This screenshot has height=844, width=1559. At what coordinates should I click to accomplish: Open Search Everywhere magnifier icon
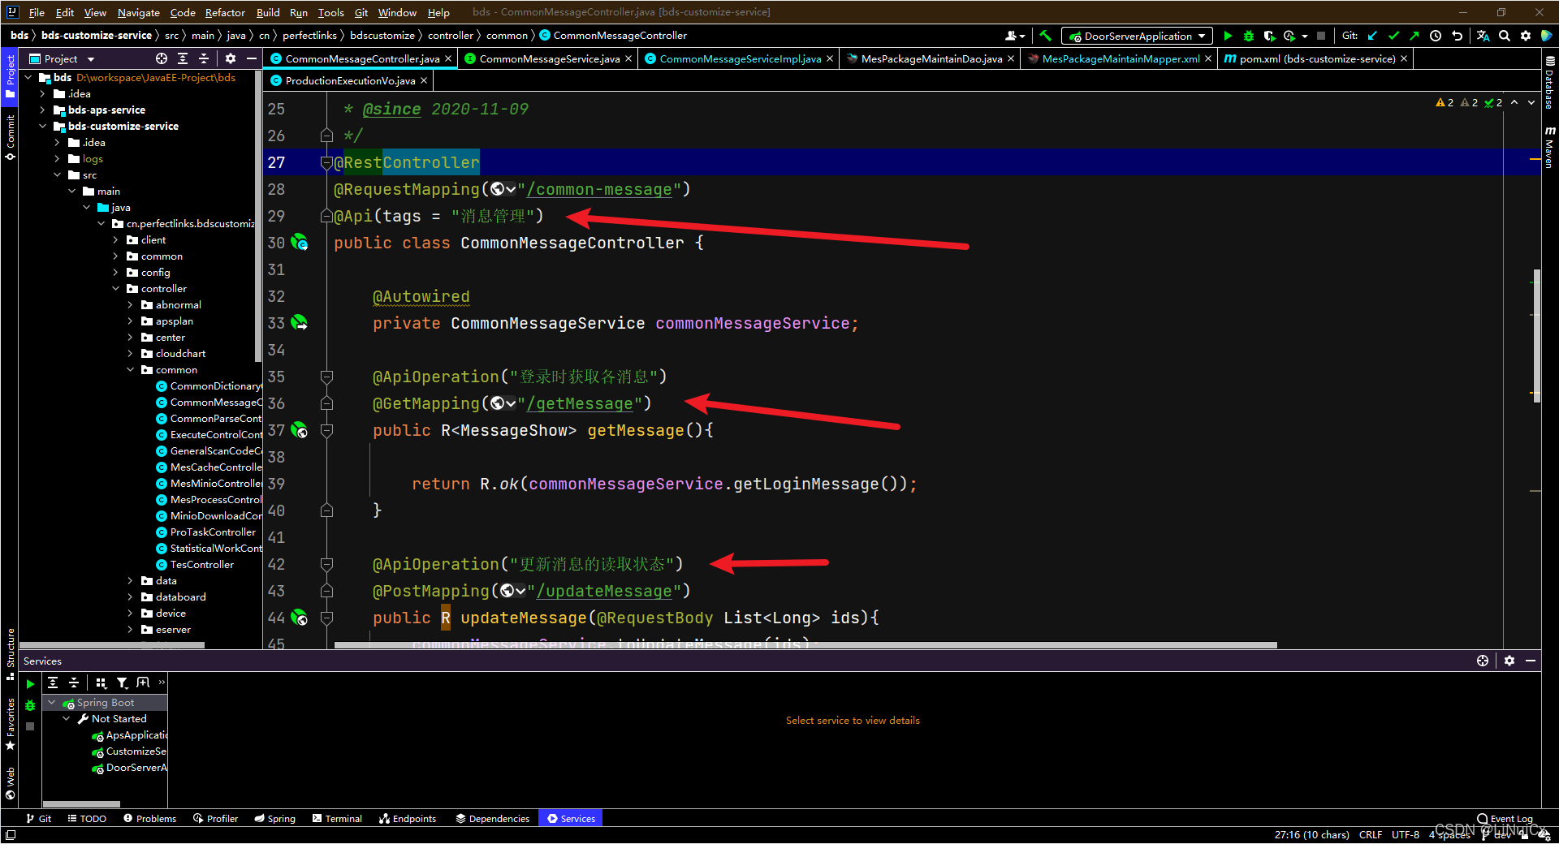[1505, 36]
